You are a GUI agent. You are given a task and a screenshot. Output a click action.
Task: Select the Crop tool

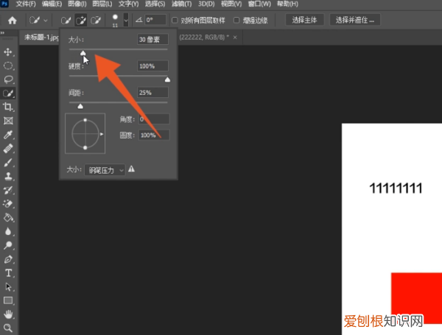8,107
